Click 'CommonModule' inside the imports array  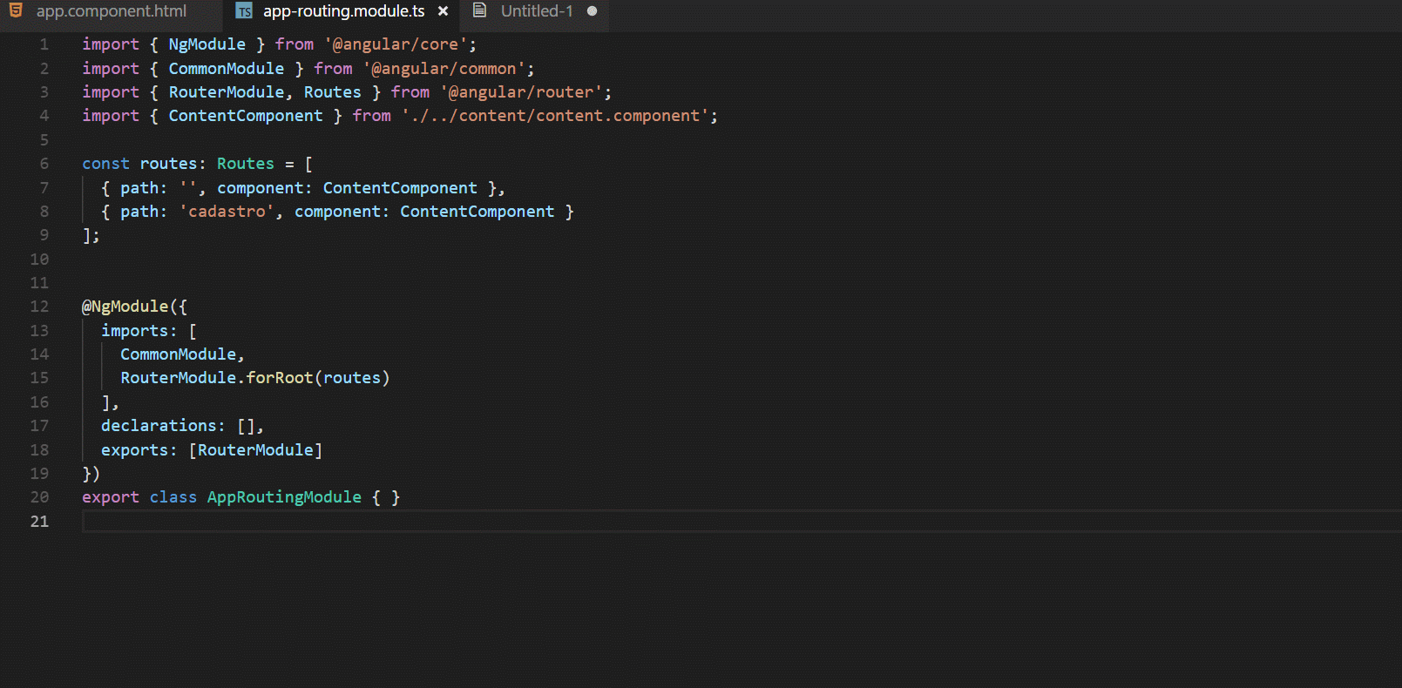(x=179, y=354)
